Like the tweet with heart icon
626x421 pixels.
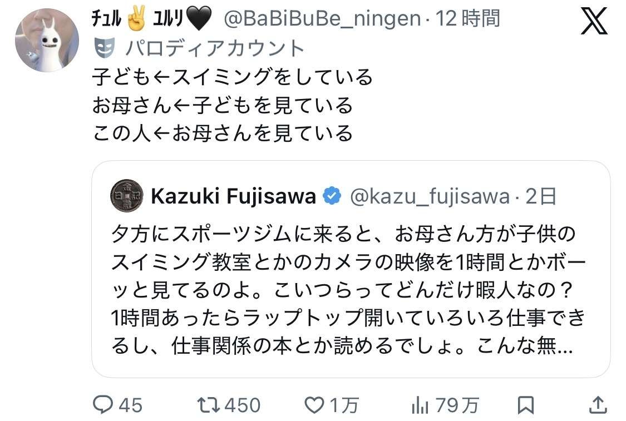click(314, 405)
